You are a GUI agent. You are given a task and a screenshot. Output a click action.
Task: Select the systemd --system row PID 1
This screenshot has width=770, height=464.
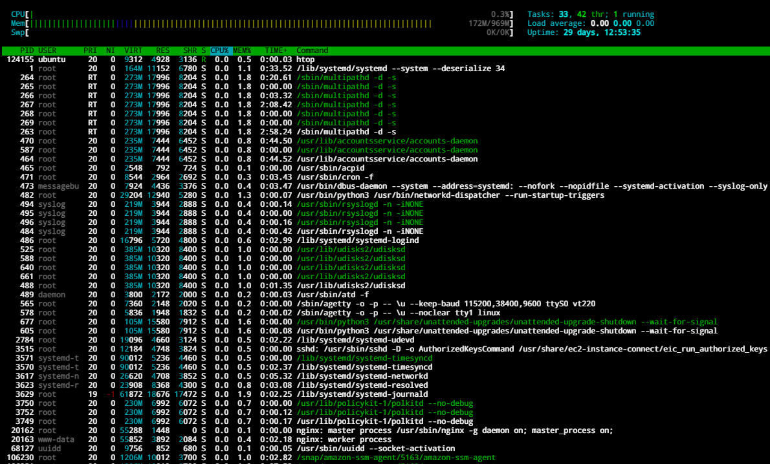pos(385,69)
